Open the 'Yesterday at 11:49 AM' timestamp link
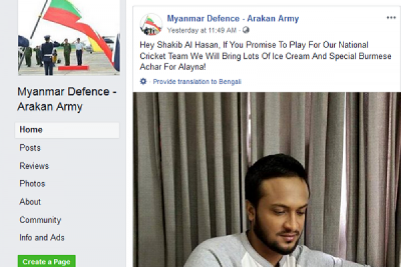The height and width of the screenshot is (267, 401). tap(202, 31)
